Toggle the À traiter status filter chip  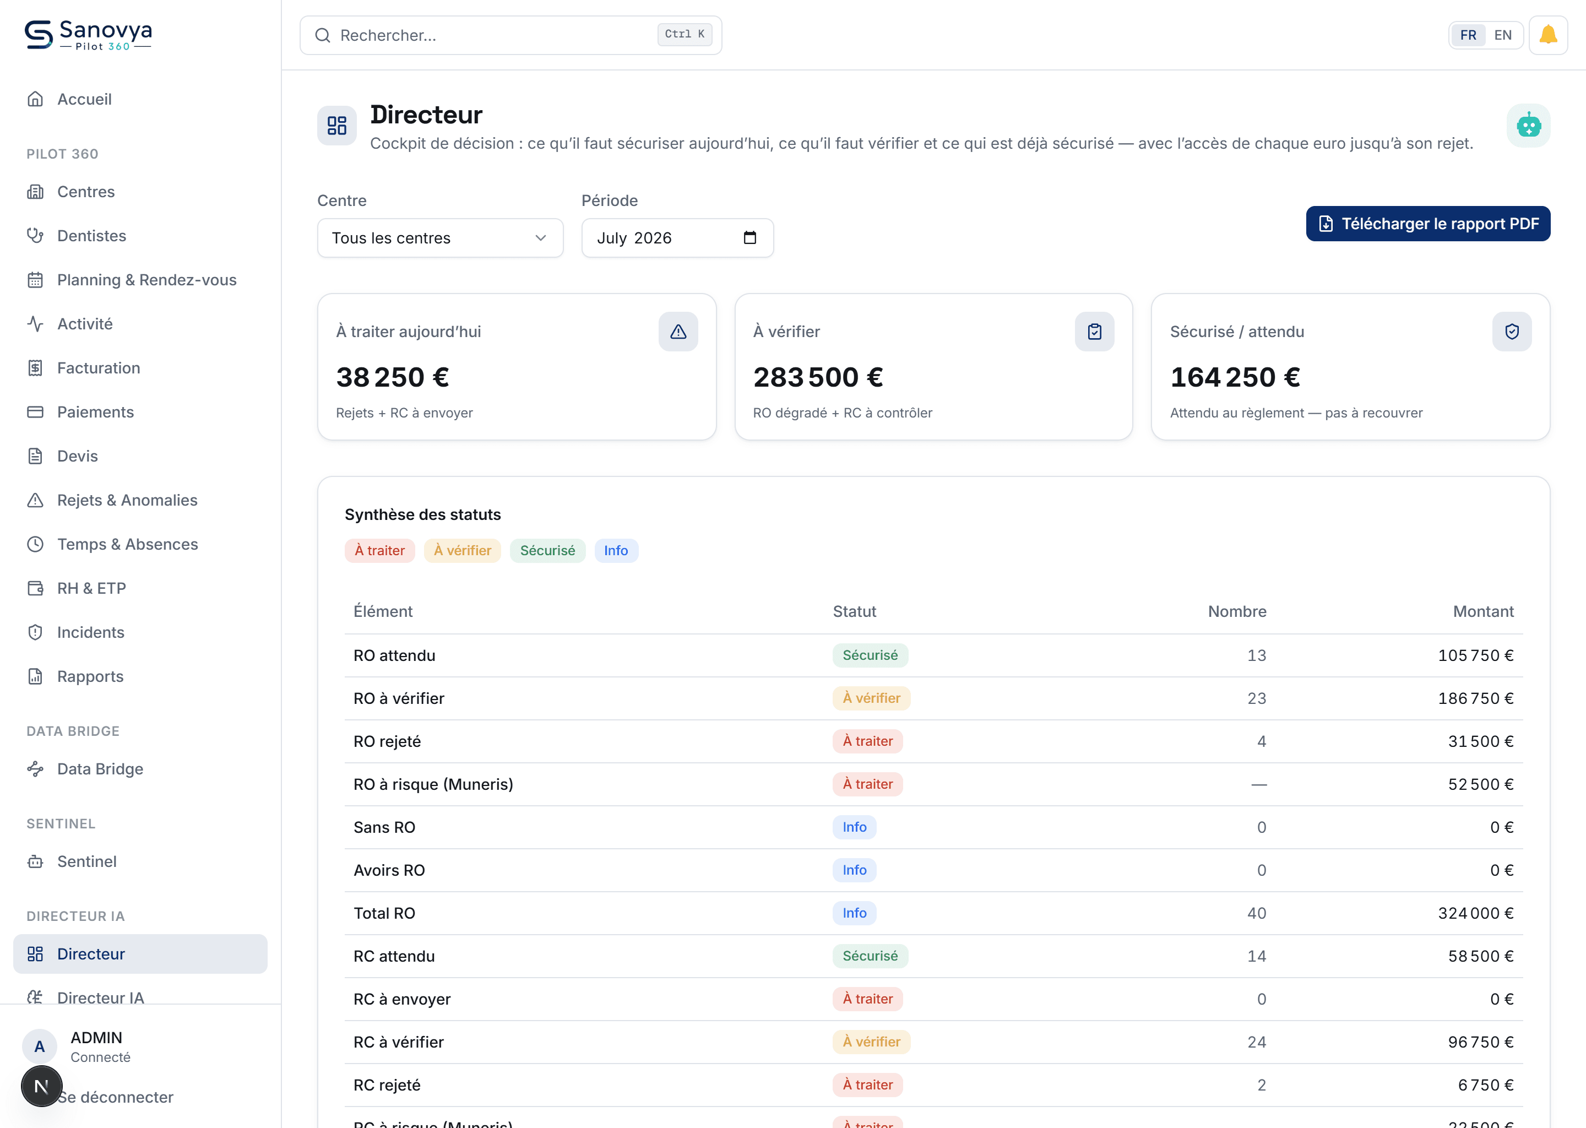coord(380,551)
